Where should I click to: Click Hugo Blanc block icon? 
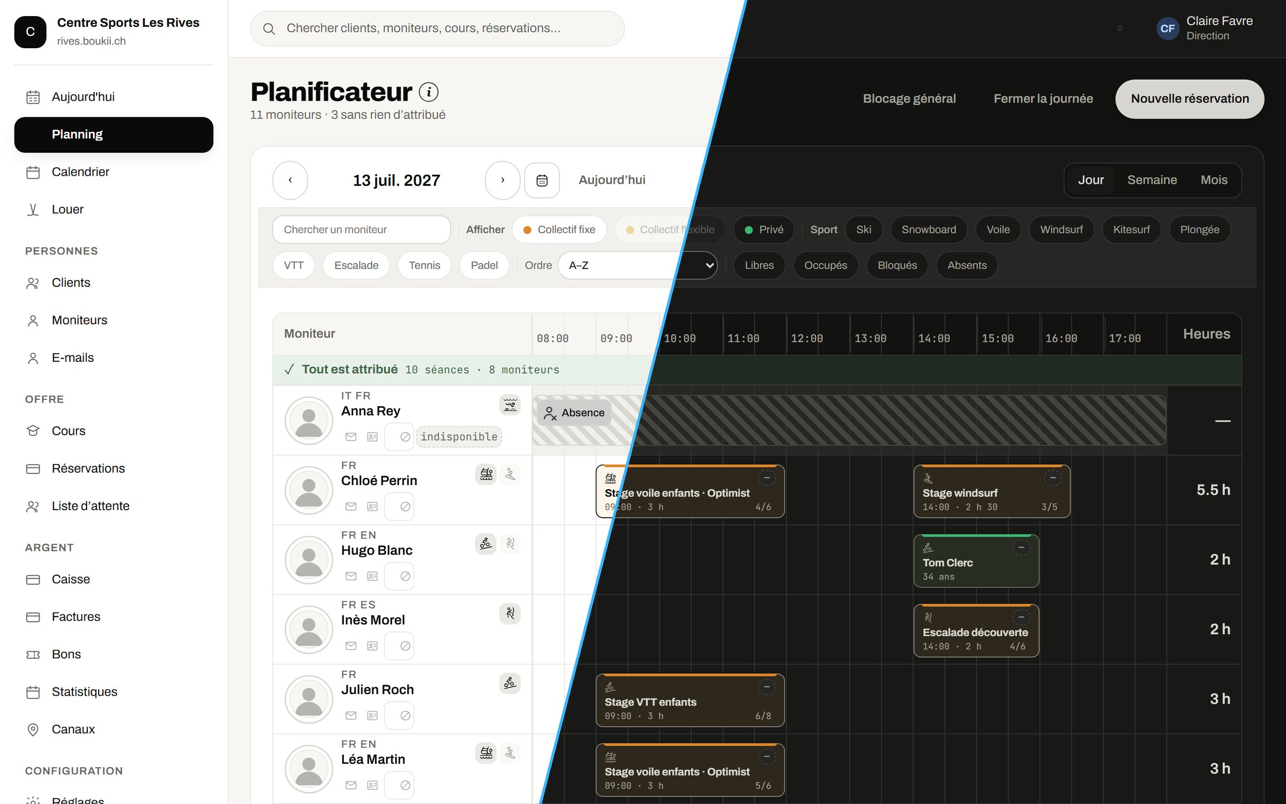[405, 576]
